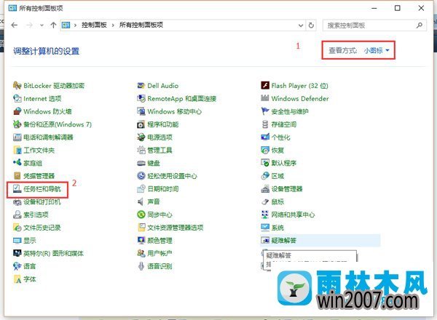The image size is (437, 320).
Task: Open 日期和时间 link text
Action: [163, 189]
